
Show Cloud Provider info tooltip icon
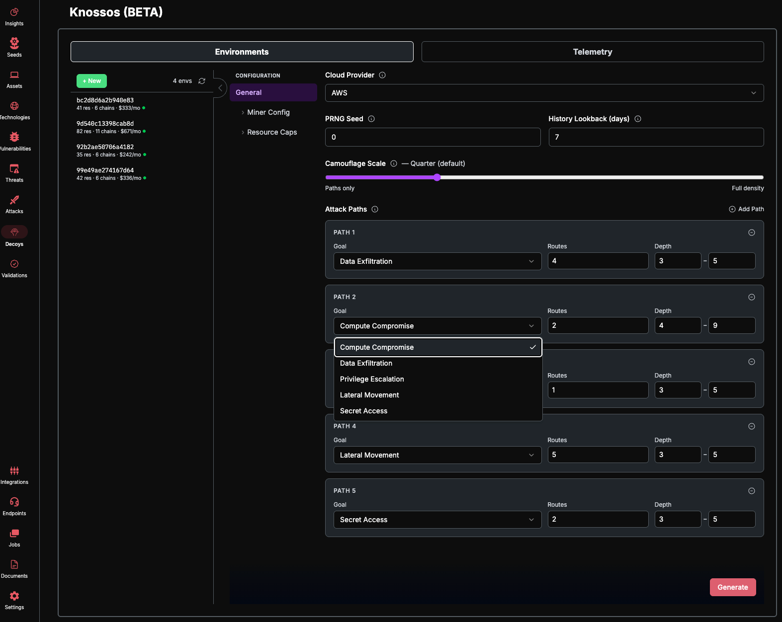pos(382,75)
